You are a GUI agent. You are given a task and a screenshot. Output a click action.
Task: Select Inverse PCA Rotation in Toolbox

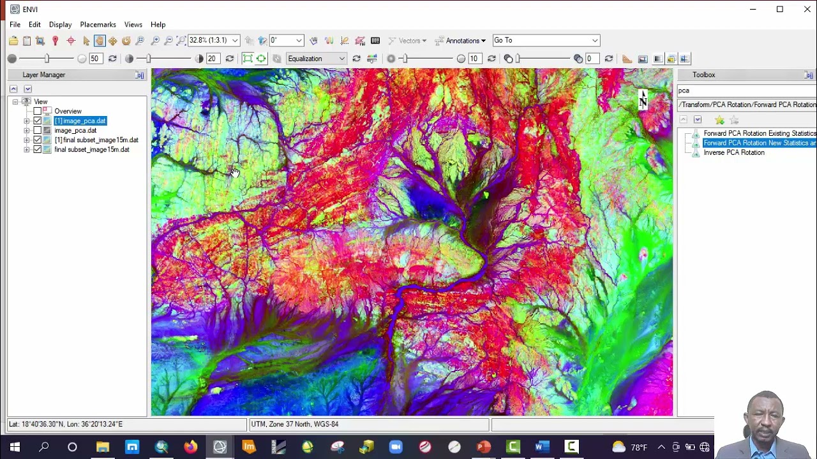[733, 152]
